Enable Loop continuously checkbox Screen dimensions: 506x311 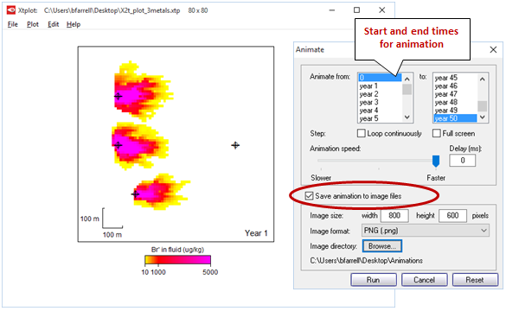pos(362,133)
